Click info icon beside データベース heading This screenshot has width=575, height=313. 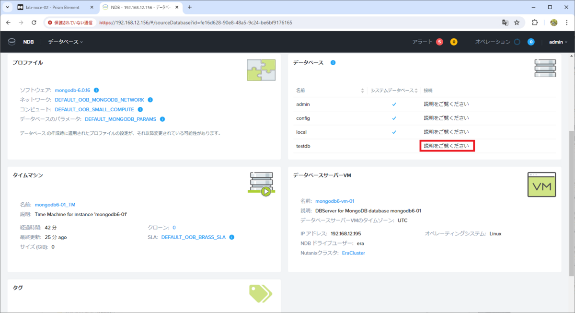(333, 62)
